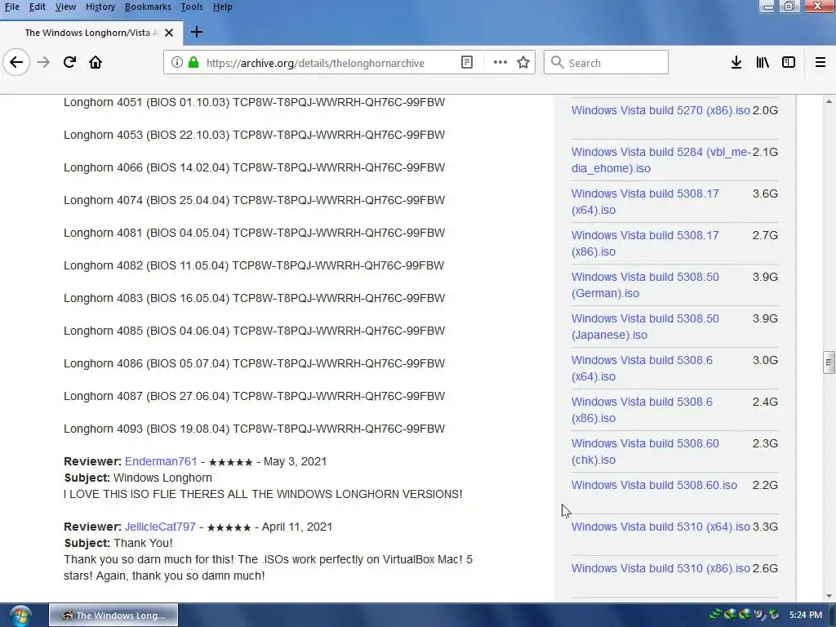The height and width of the screenshot is (627, 836).
Task: Download Windows Vista build 5310 (x86).iso
Action: pyautogui.click(x=660, y=568)
